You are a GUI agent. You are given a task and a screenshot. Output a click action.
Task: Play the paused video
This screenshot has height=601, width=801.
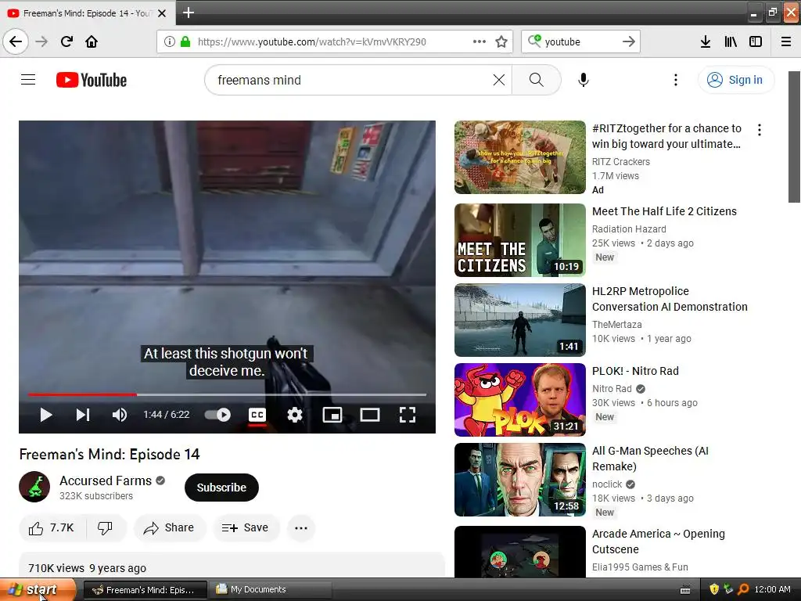pyautogui.click(x=46, y=415)
